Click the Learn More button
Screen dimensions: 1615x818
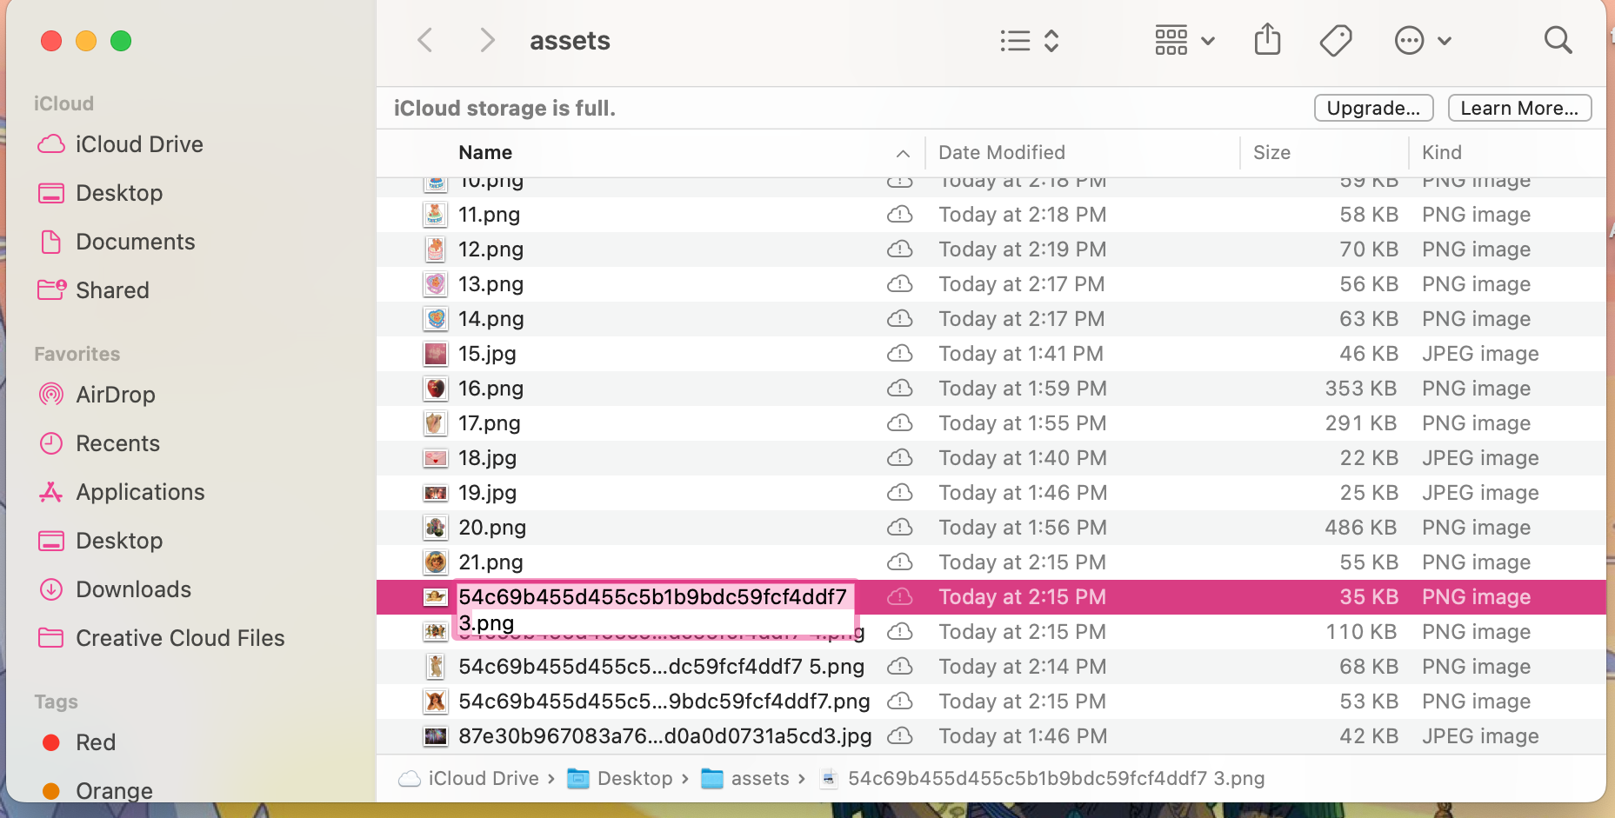tap(1518, 109)
